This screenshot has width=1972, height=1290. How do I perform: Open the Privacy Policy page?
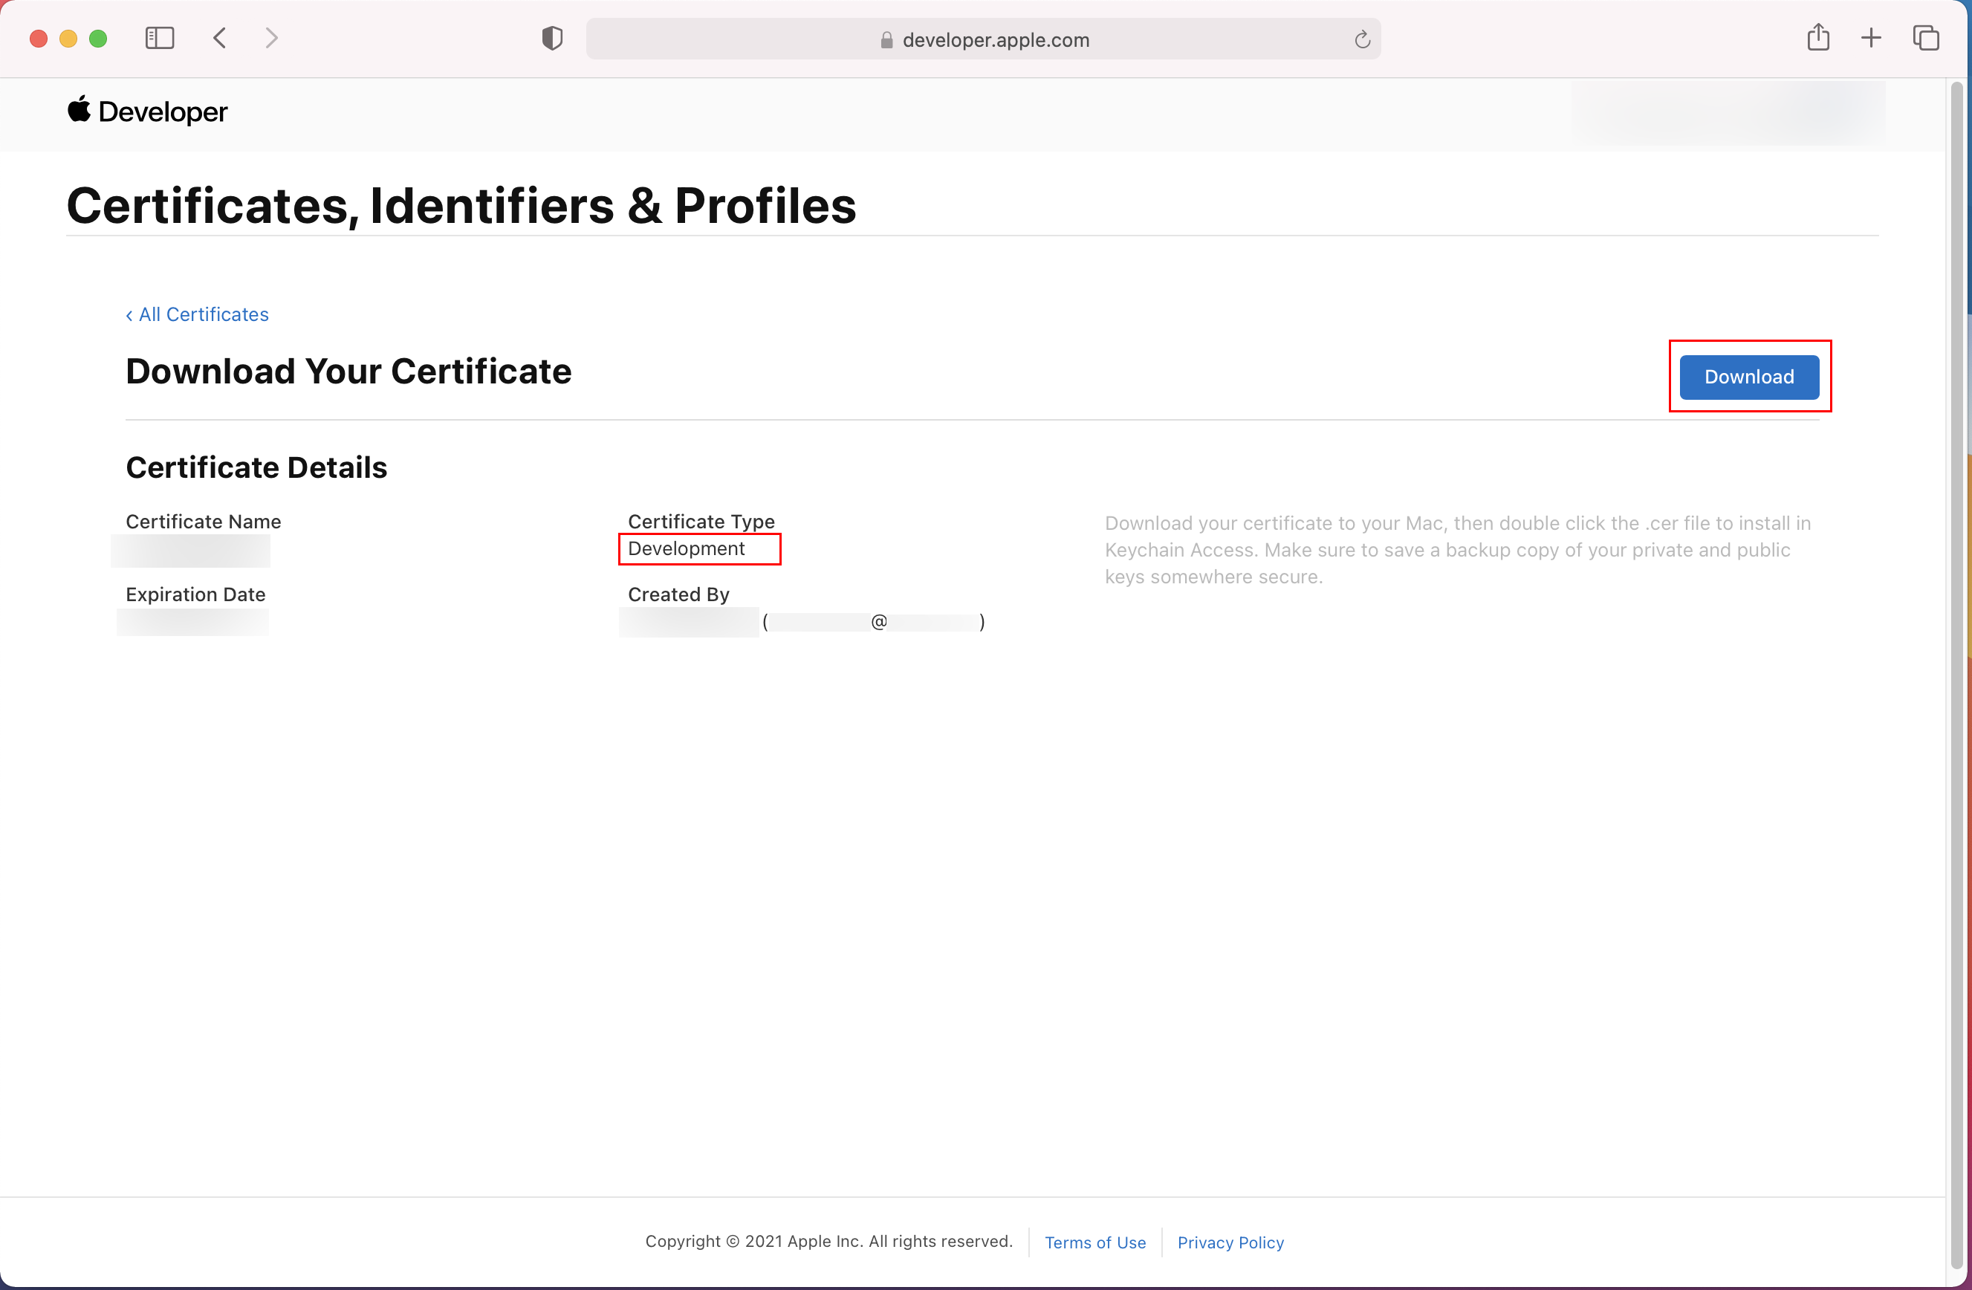1230,1242
